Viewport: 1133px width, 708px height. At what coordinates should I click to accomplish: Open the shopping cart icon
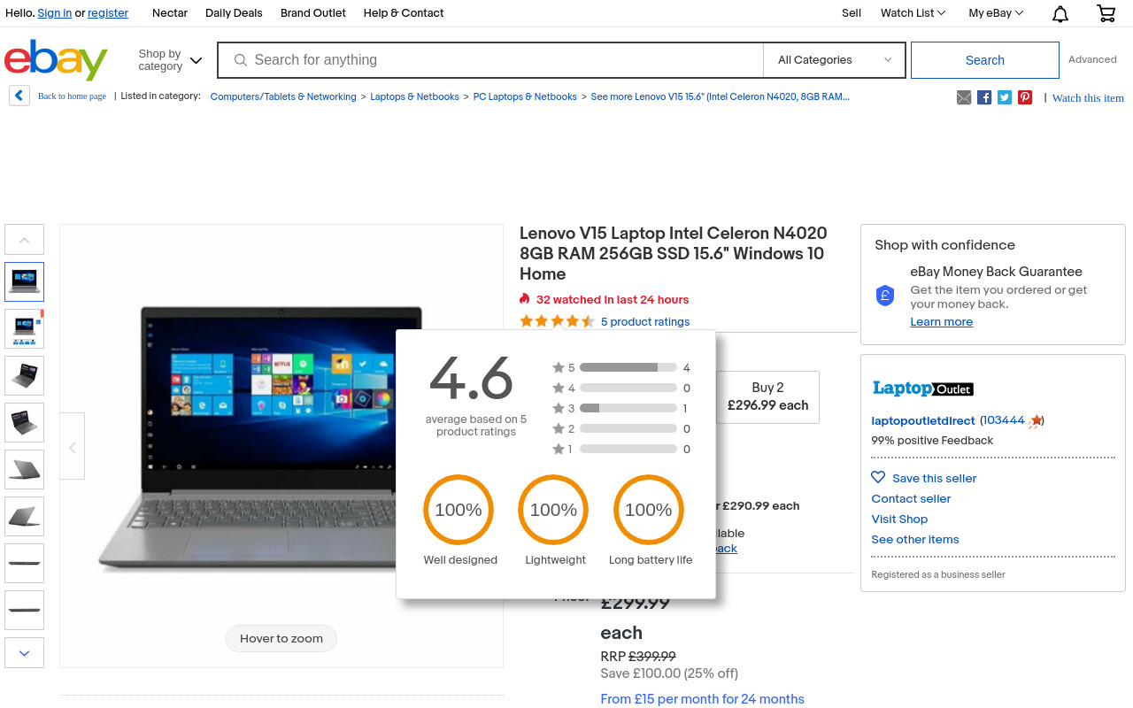(1106, 13)
